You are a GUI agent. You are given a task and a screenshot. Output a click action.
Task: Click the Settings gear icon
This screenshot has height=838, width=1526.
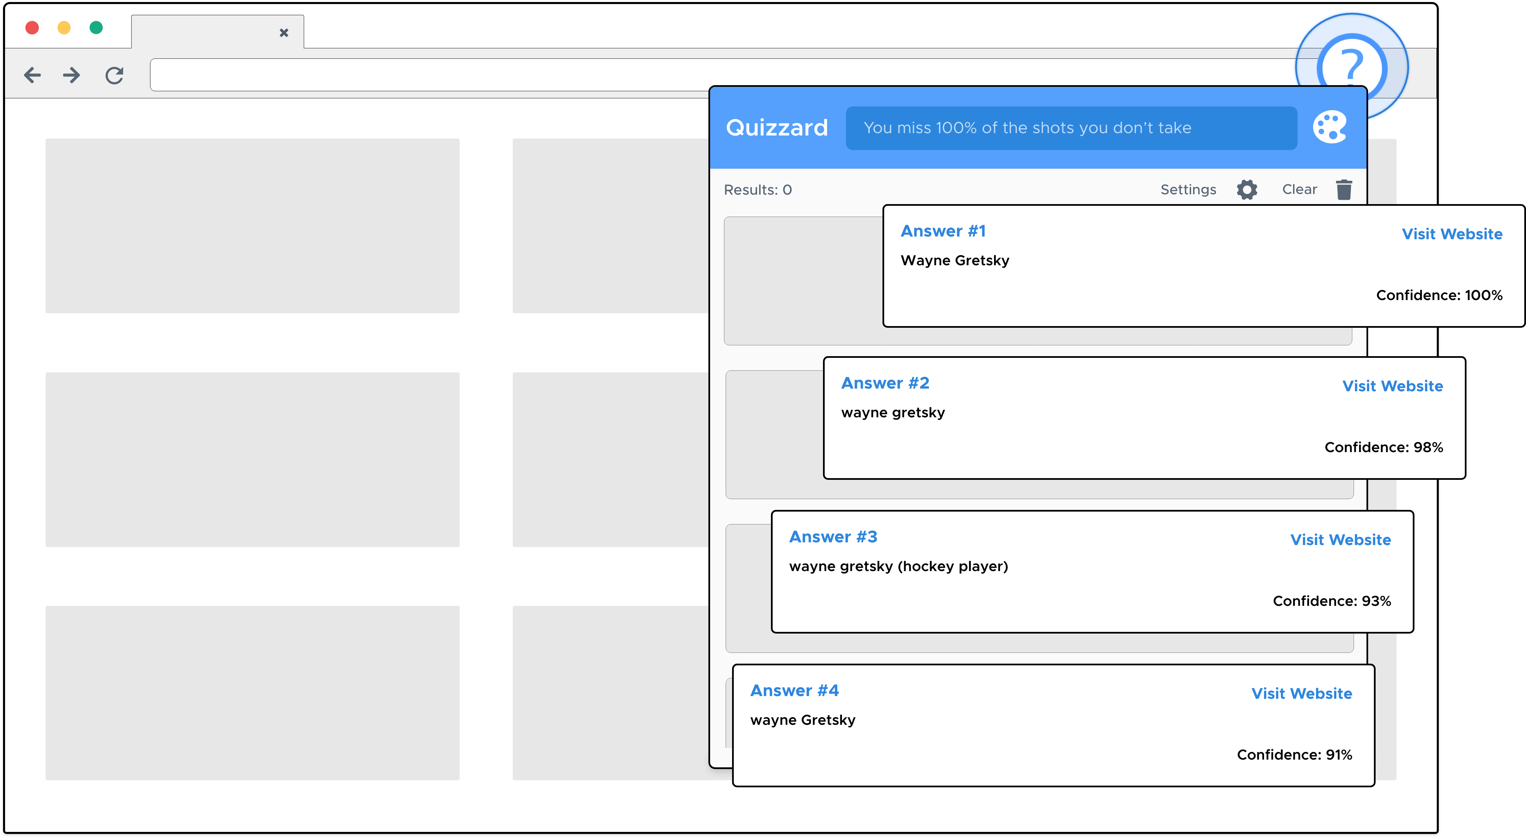pos(1246,190)
